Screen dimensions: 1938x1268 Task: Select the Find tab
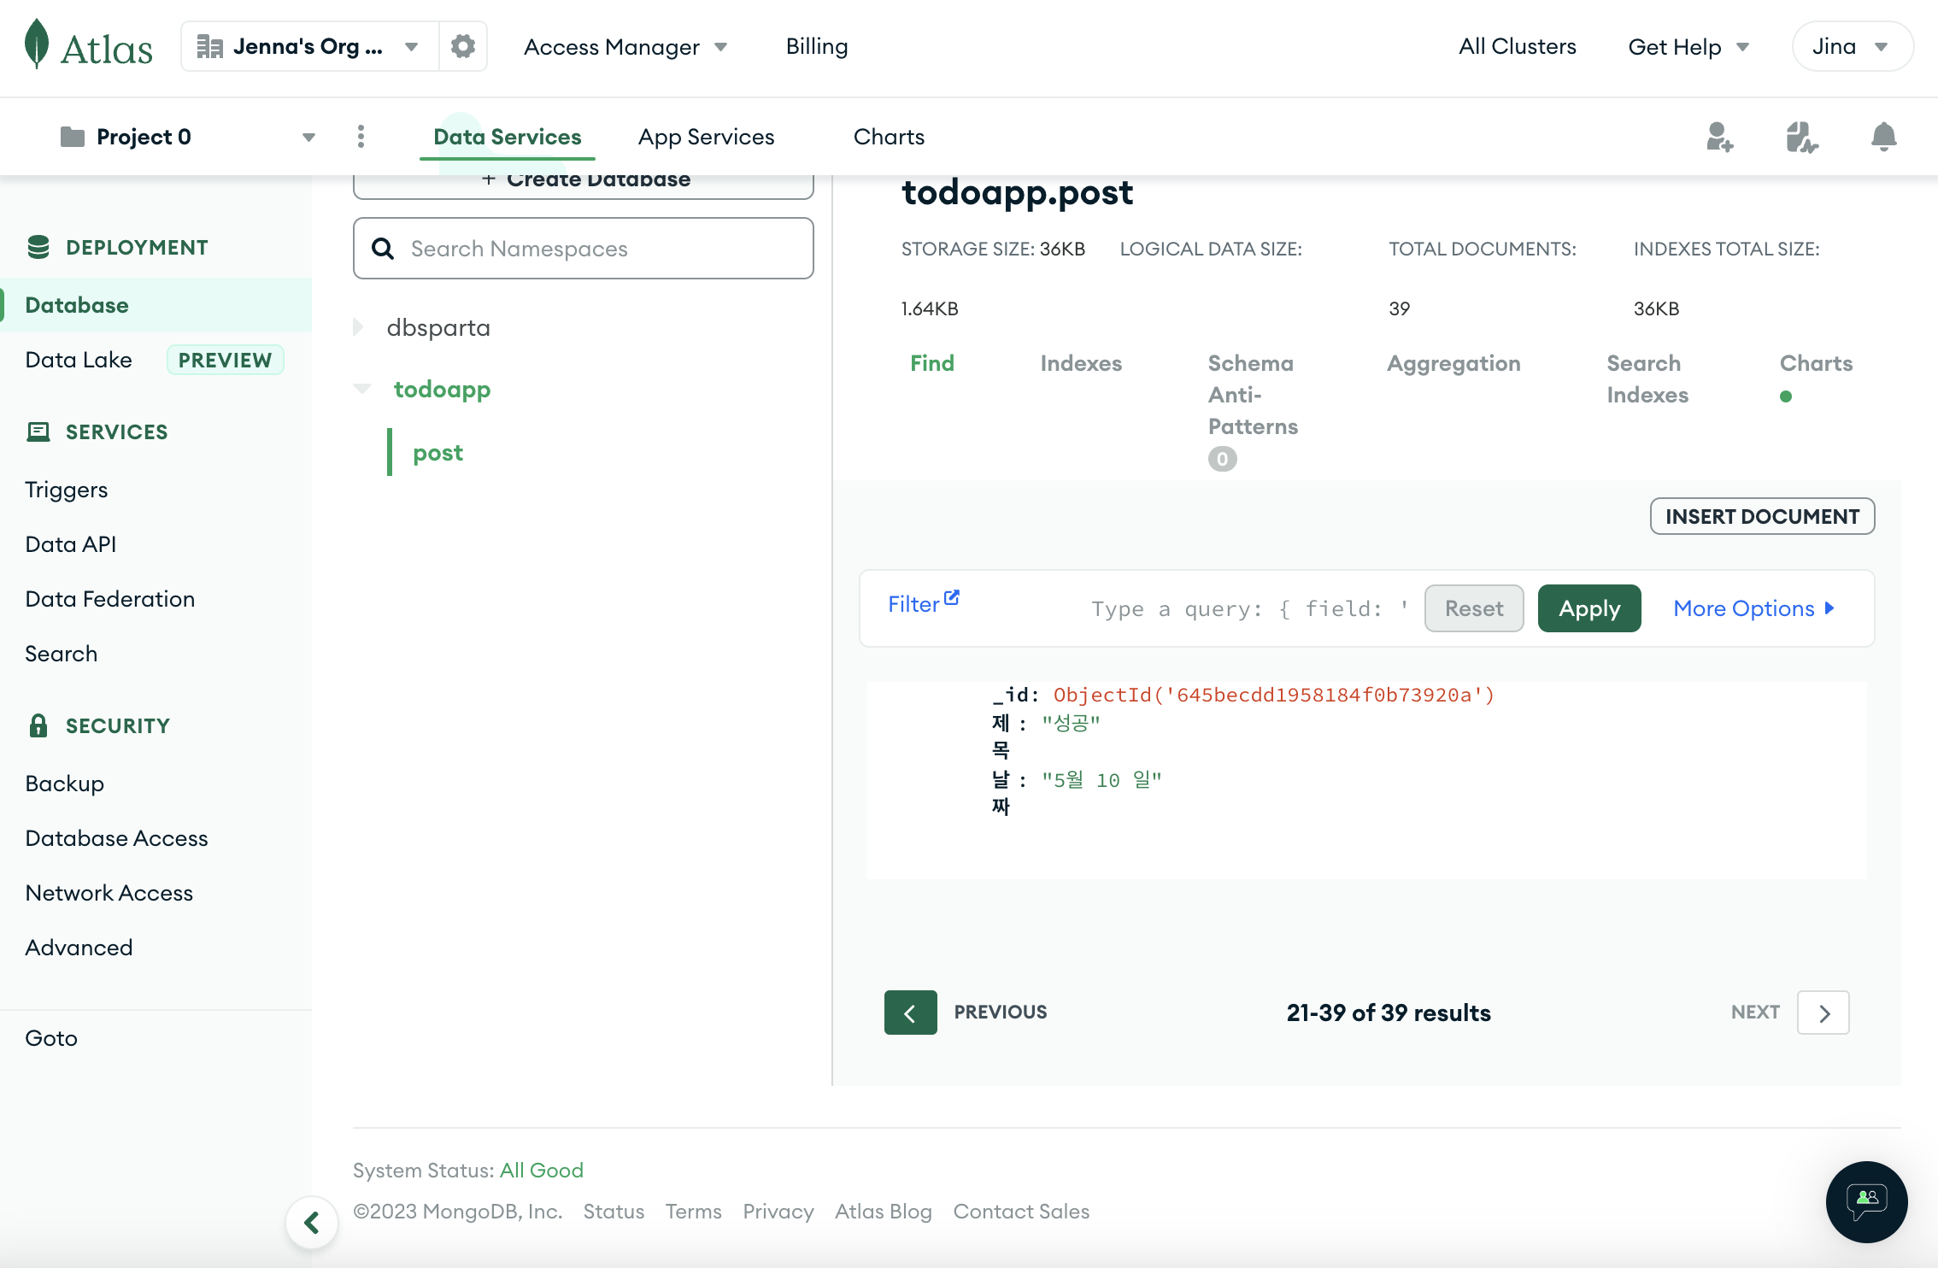pos(932,363)
